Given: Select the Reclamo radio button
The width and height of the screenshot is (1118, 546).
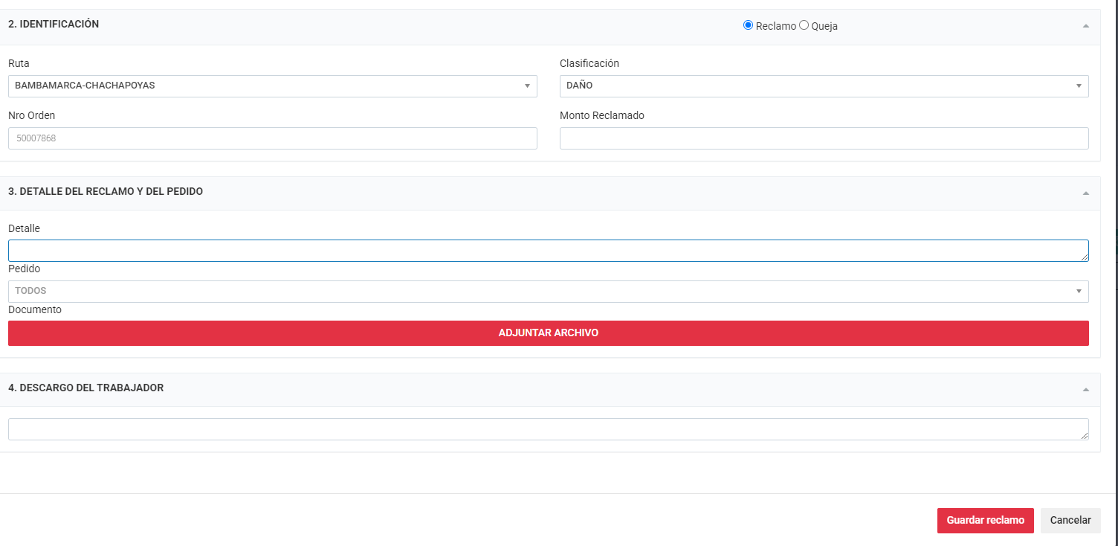Looking at the screenshot, I should 748,25.
